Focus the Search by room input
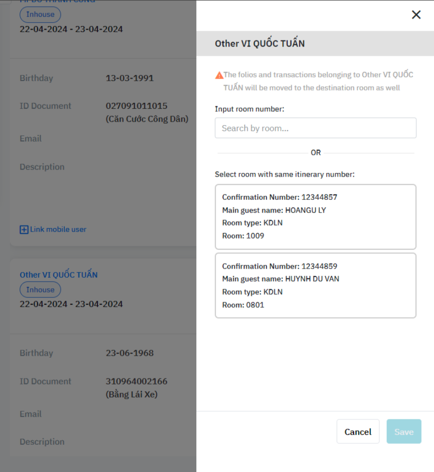The height and width of the screenshot is (472, 434). (315, 128)
